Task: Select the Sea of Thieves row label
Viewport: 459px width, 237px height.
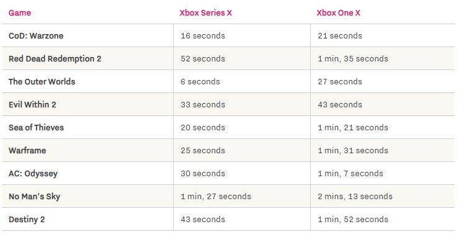Action: tap(37, 127)
